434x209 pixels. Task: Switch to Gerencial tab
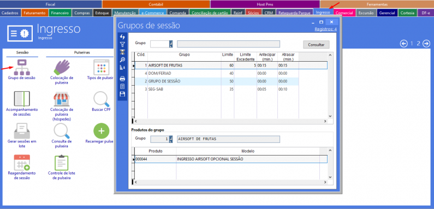point(387,13)
